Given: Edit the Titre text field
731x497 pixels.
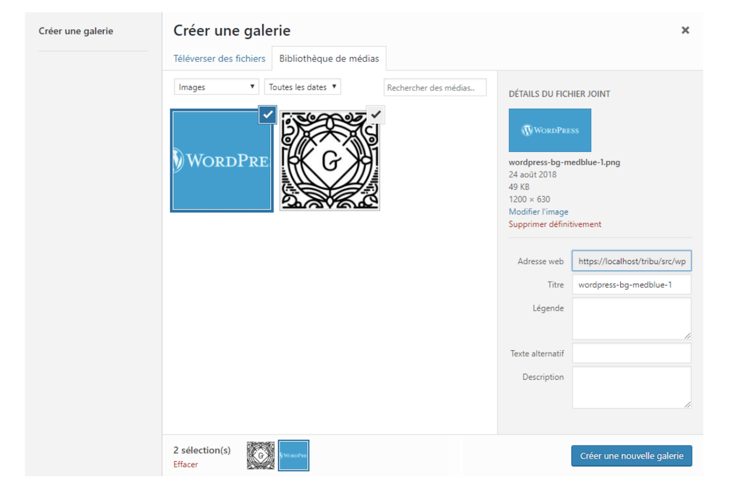Looking at the screenshot, I should pos(631,285).
